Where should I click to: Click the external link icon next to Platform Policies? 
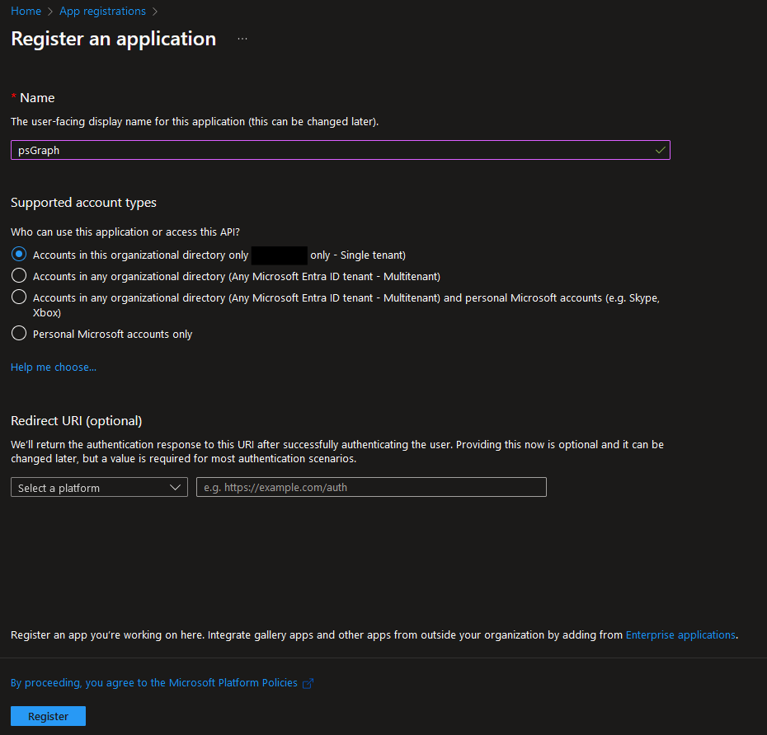[x=308, y=682]
